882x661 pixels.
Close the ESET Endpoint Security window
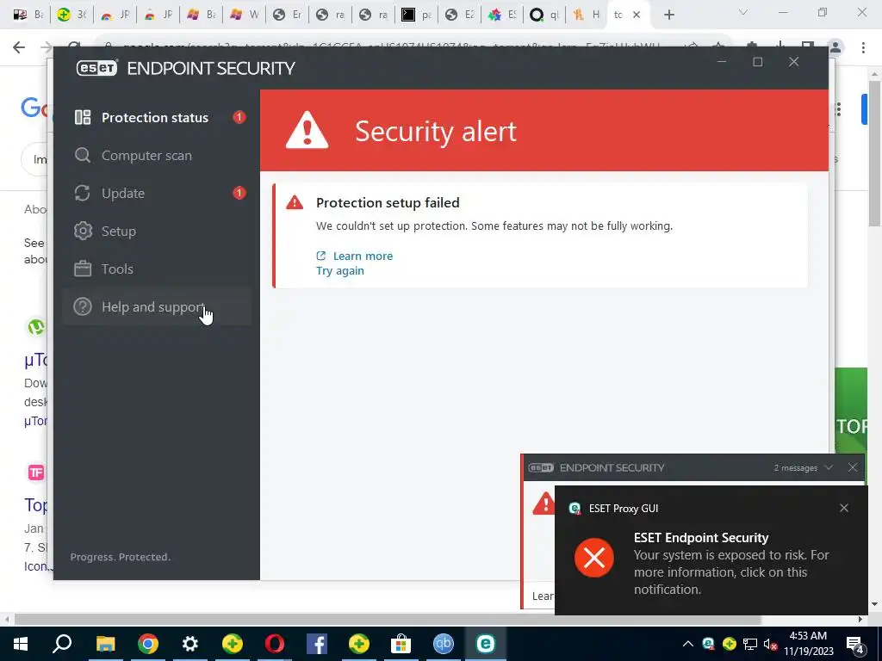[793, 62]
